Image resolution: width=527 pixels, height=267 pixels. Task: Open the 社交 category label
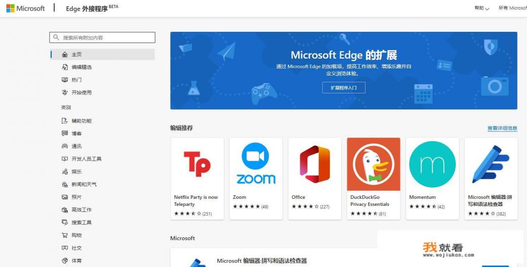(76, 248)
